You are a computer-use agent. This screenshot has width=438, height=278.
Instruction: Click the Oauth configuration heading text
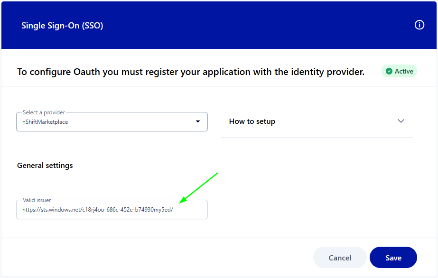[191, 72]
